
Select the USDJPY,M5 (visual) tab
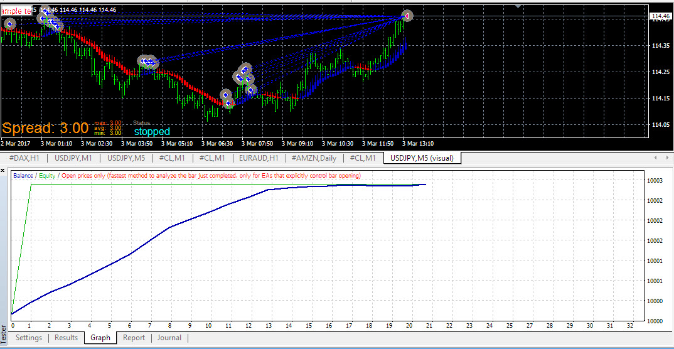(x=422, y=158)
